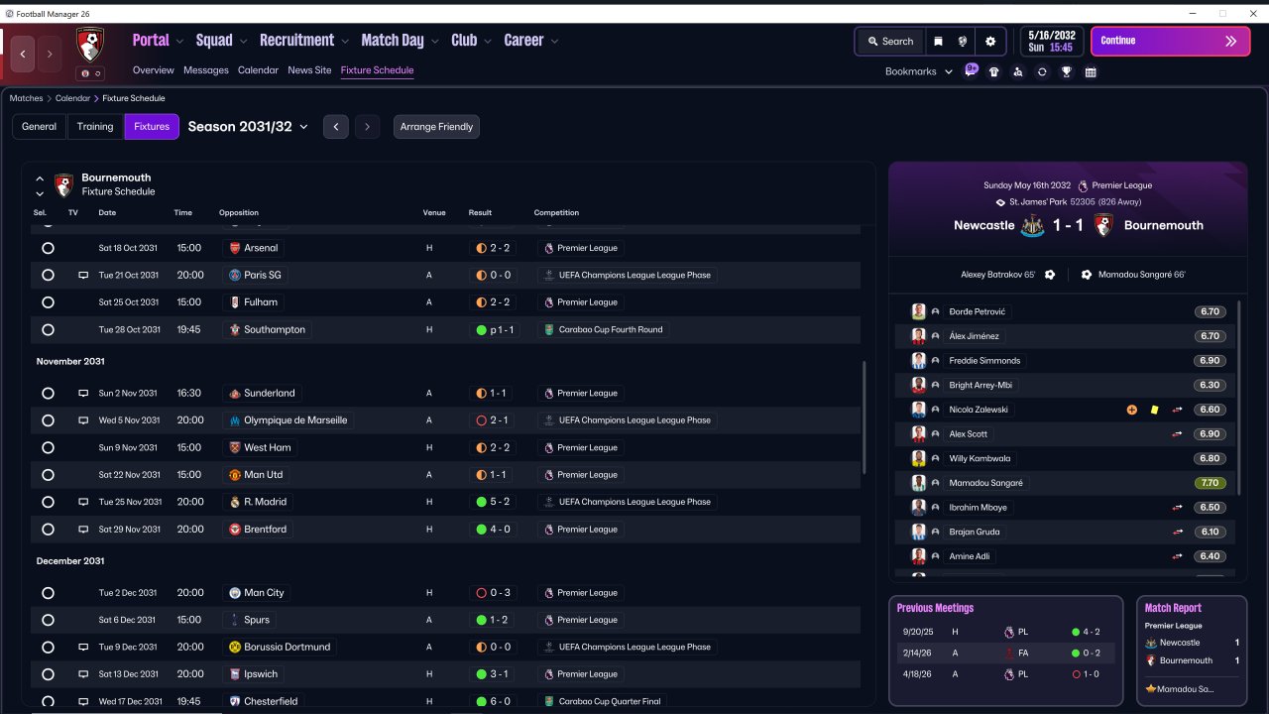Open the Season 2031/32 dropdown

click(248, 127)
